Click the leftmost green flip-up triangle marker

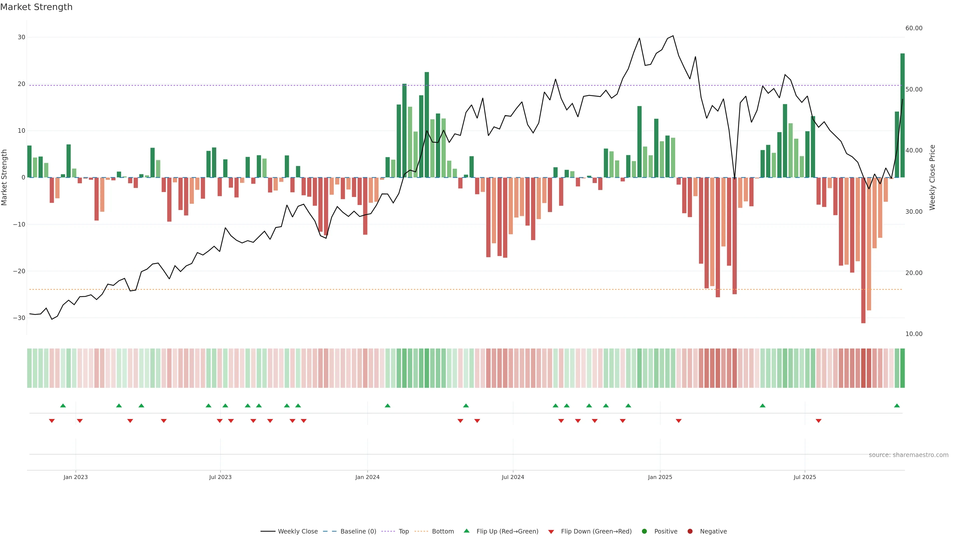click(x=63, y=405)
